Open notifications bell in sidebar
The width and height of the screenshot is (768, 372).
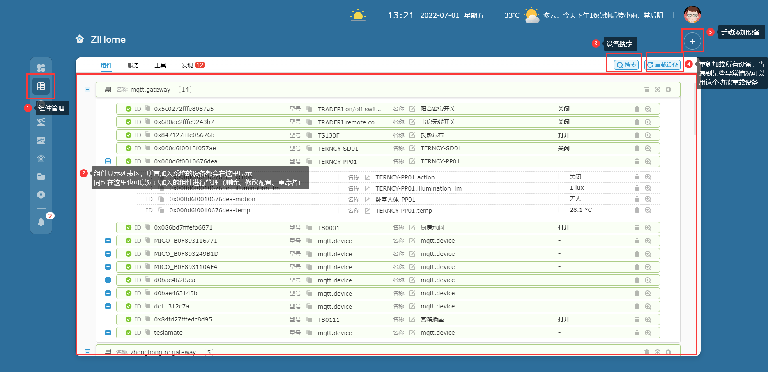(41, 222)
